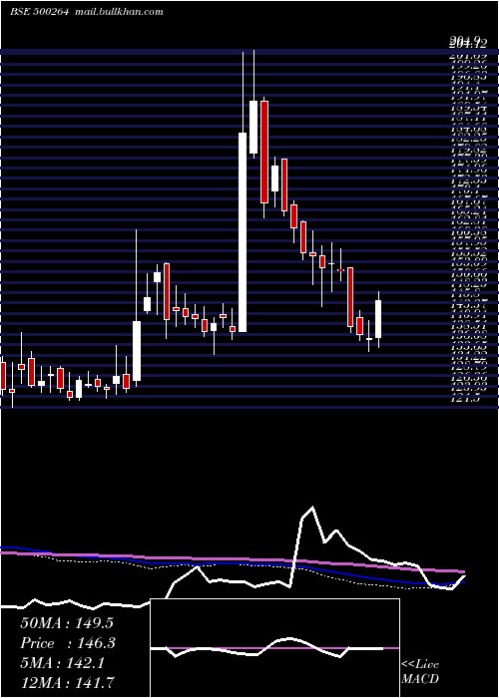The height and width of the screenshot is (698, 499).
Task: Click the 'BSE 500264' ticker text
Action: click(x=39, y=12)
